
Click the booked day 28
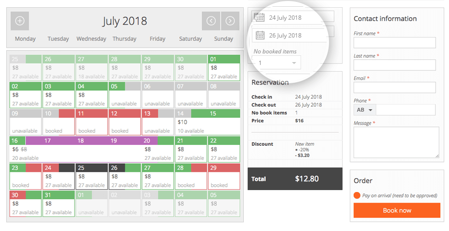pos(191,177)
